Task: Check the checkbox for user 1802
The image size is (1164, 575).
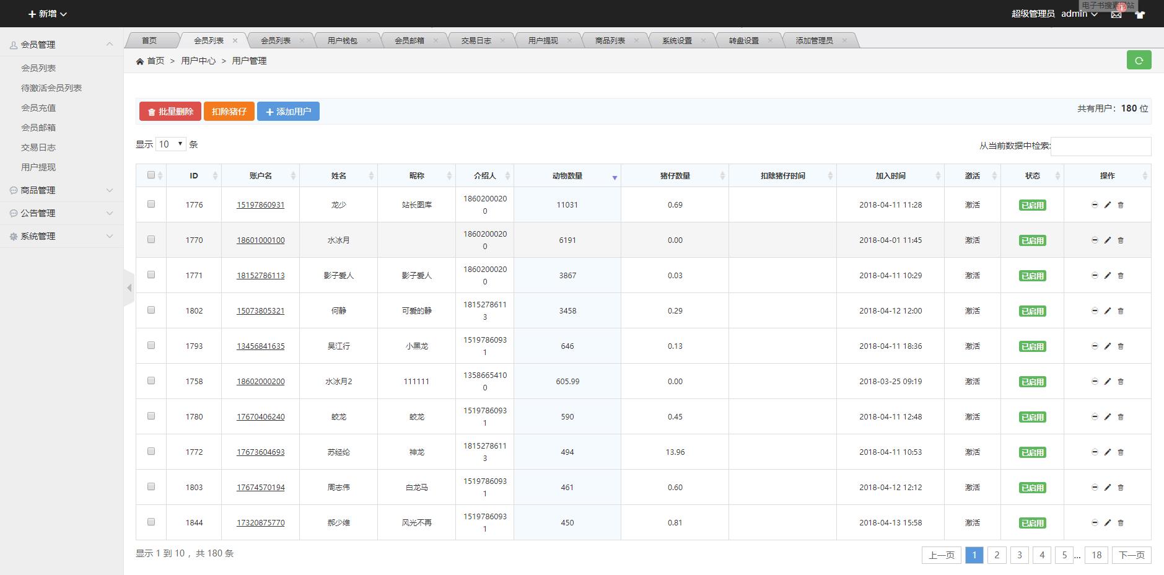Action: (x=151, y=310)
